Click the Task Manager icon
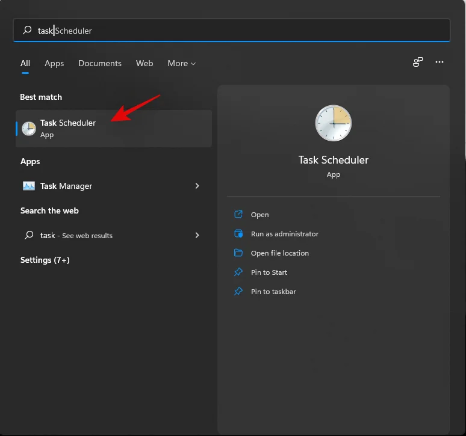The image size is (466, 436). (29, 186)
